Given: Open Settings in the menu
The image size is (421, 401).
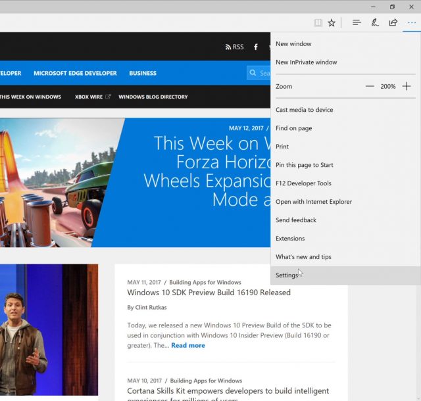Looking at the screenshot, I should (x=345, y=275).
